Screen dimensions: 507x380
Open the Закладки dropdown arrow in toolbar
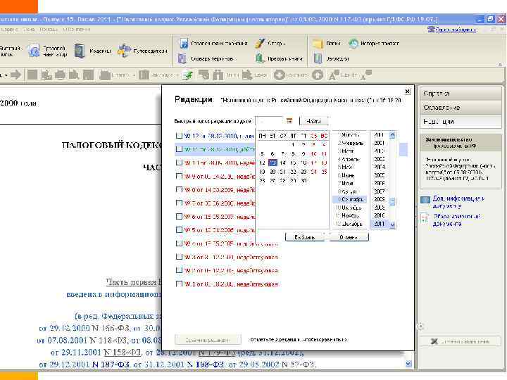coord(177,75)
